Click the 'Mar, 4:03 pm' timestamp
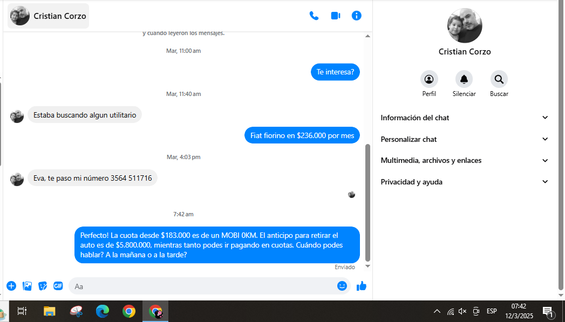 (x=183, y=157)
